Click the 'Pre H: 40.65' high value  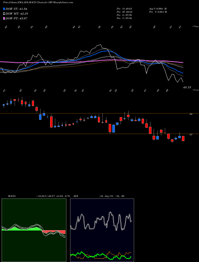coord(124,12)
